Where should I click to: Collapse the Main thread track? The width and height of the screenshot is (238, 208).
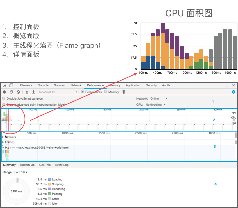(x=3, y=148)
